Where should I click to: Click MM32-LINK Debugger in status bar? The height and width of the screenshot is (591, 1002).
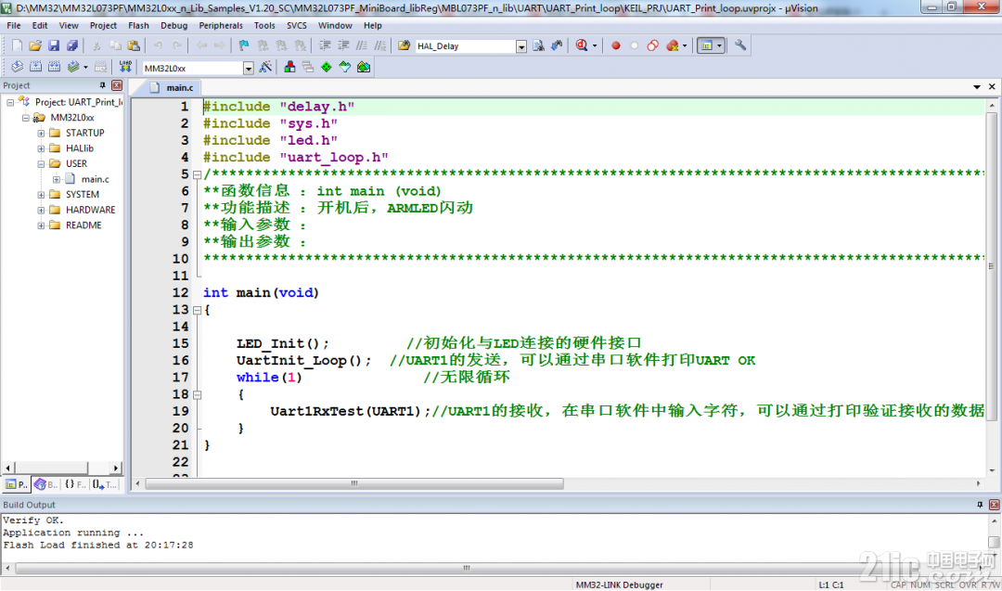tap(619, 585)
